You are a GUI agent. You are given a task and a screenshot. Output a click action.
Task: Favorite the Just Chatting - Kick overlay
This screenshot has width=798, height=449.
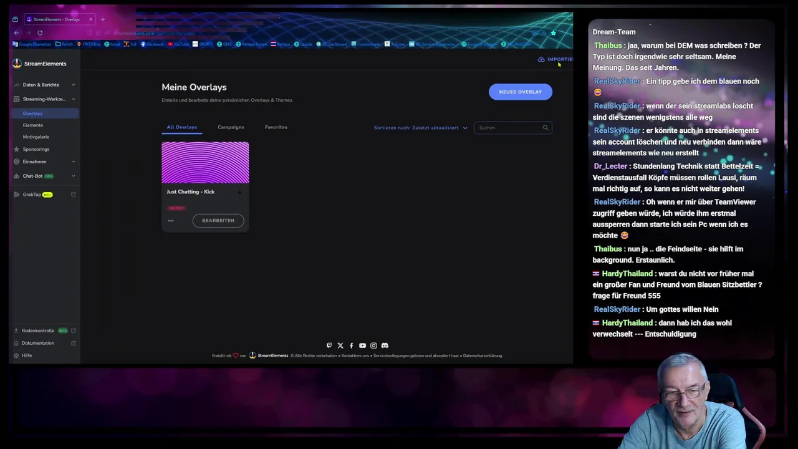(x=239, y=192)
